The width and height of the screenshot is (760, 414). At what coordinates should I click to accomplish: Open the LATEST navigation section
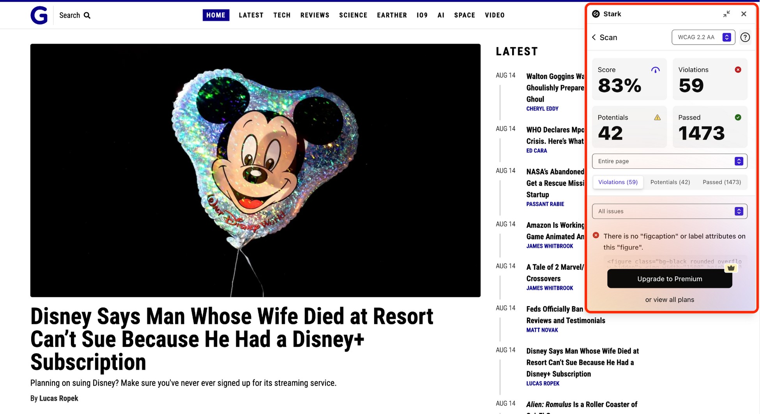pyautogui.click(x=251, y=15)
